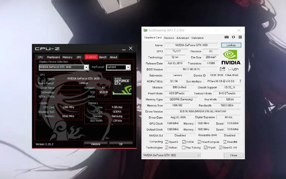Click the 192.0 GB/s bandwidth value
This screenshot has width=286, height=179.
tap(227, 105)
